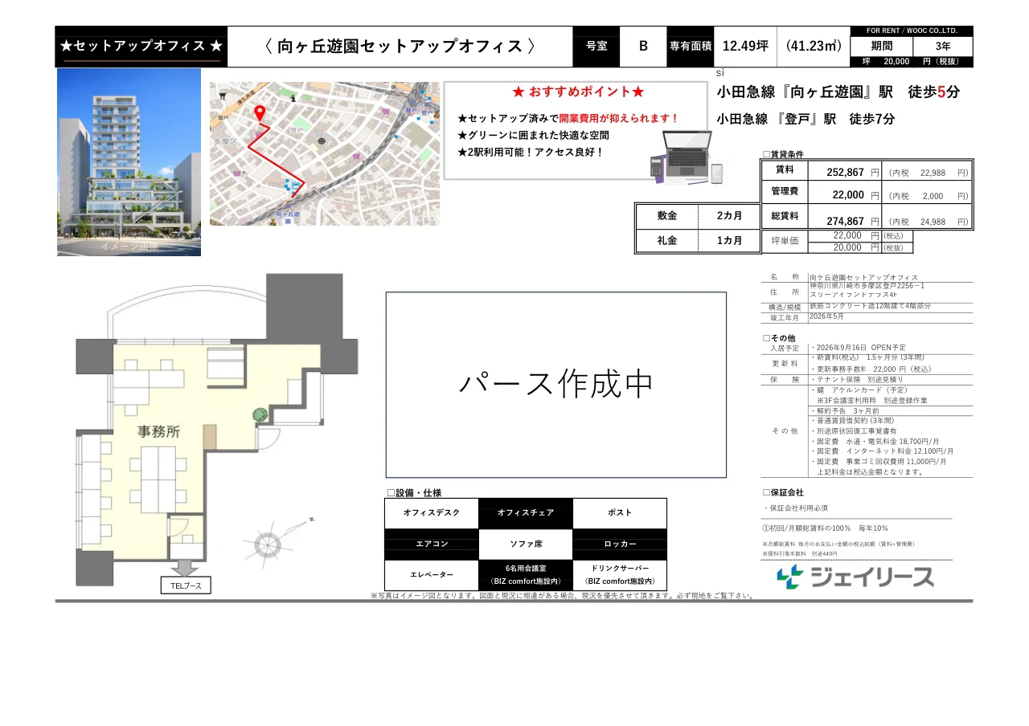1029x726 pixels.
Task: Click the room number B cell
Action: coord(643,47)
